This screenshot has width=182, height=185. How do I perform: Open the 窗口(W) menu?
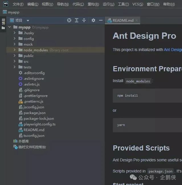(x=153, y=4)
